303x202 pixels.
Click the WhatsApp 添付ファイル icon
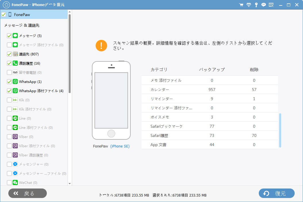[15, 91]
